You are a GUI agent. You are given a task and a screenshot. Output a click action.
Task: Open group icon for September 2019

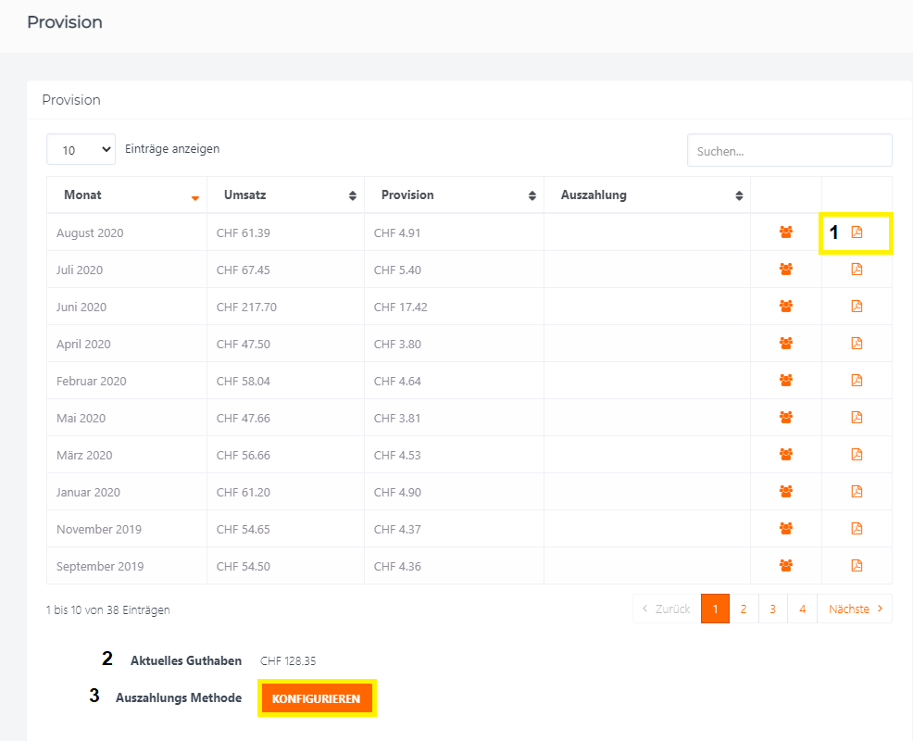pos(786,566)
